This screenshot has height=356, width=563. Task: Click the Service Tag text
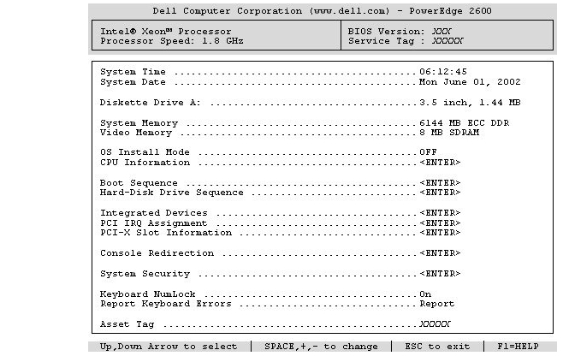(406, 41)
